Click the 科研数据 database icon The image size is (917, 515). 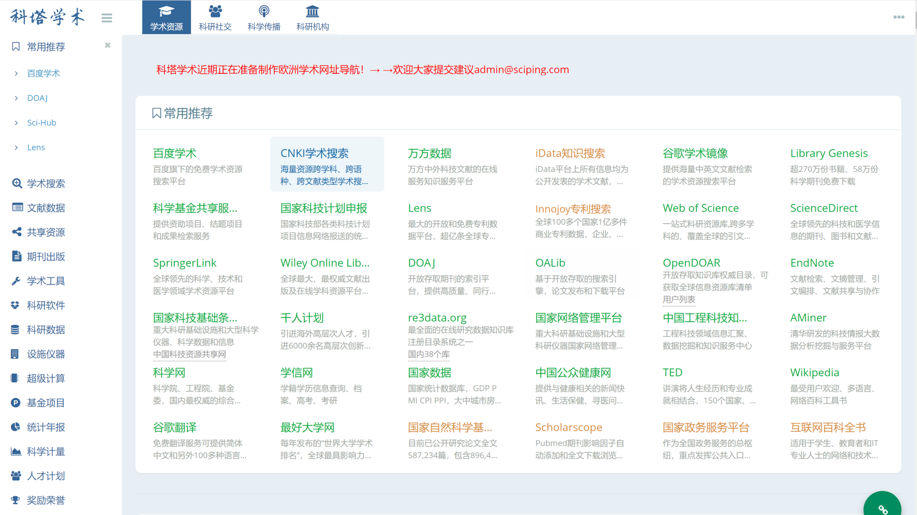[x=15, y=330]
